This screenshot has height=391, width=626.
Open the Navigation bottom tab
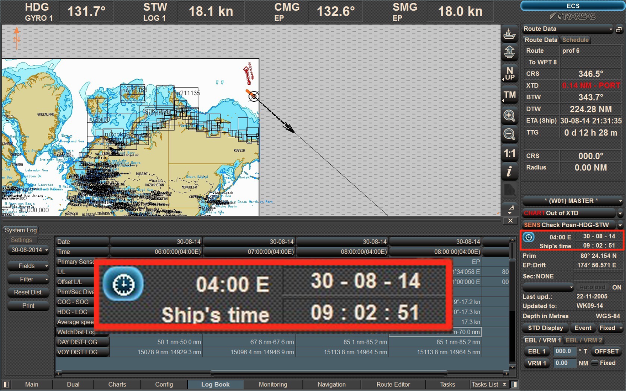(331, 384)
